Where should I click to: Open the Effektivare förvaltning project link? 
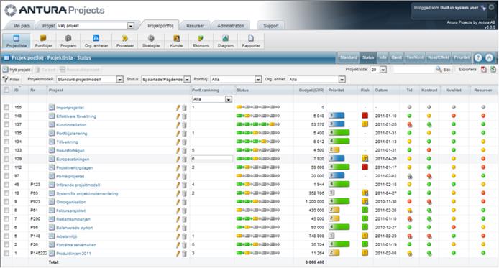pyautogui.click(x=76, y=116)
